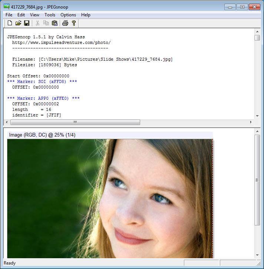
Task: Click the horizontal scrollbar right arrow
Action: pyautogui.click(x=251, y=122)
